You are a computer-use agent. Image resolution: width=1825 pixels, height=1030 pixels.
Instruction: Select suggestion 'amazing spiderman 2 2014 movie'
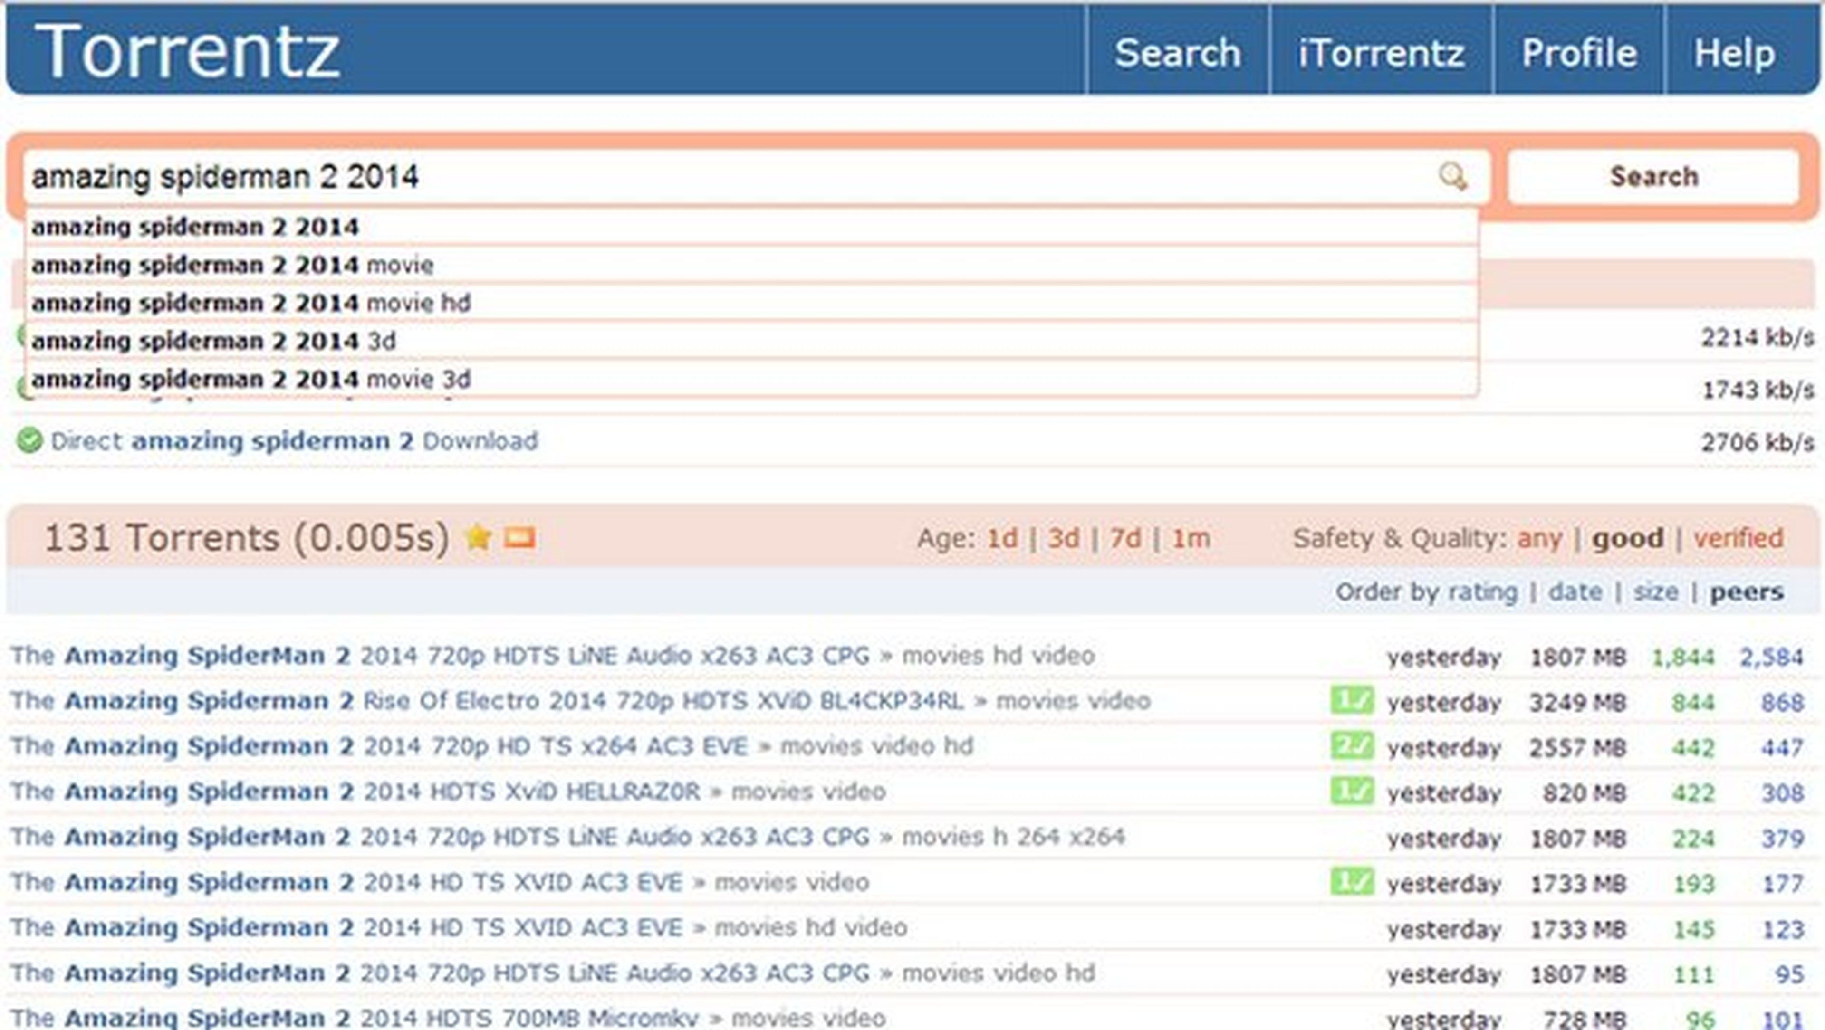pyautogui.click(x=752, y=265)
